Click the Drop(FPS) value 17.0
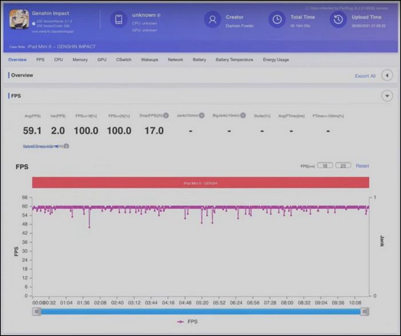This screenshot has height=336, width=401. [x=154, y=131]
